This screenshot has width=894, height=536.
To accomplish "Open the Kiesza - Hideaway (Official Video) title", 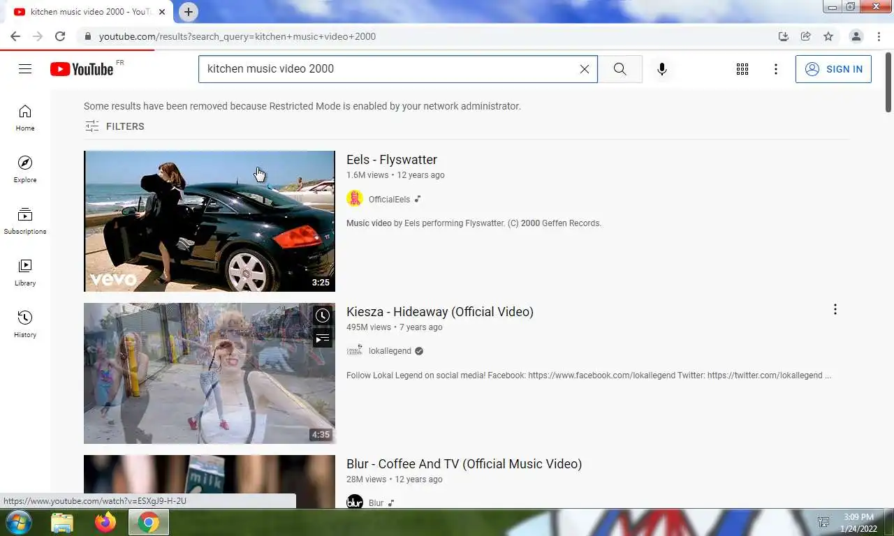I will coord(440,312).
